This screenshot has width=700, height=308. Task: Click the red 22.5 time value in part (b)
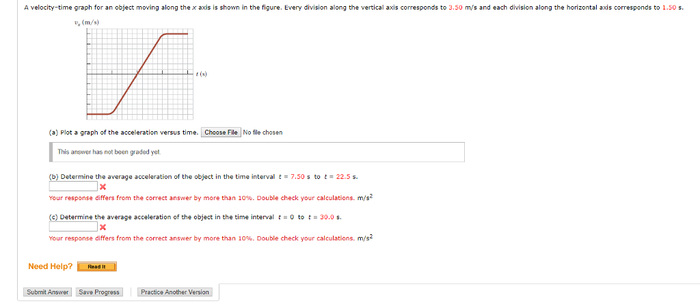[x=343, y=176]
